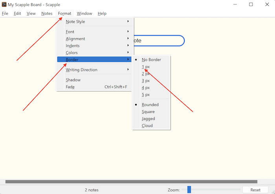Open the View menu
This screenshot has width=275, height=194.
[x=31, y=13]
